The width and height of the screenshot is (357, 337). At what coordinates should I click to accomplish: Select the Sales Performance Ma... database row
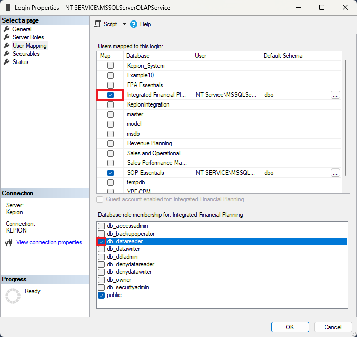(219, 163)
